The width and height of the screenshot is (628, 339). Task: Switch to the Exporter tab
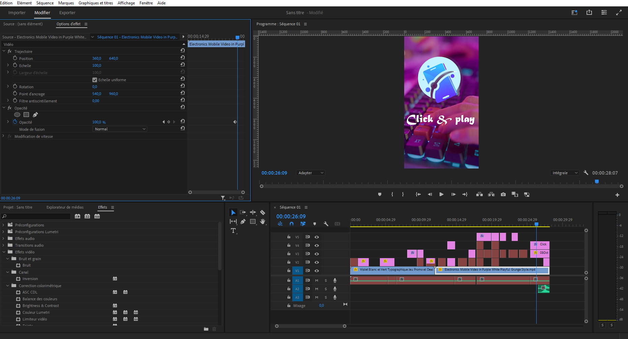coord(67,13)
